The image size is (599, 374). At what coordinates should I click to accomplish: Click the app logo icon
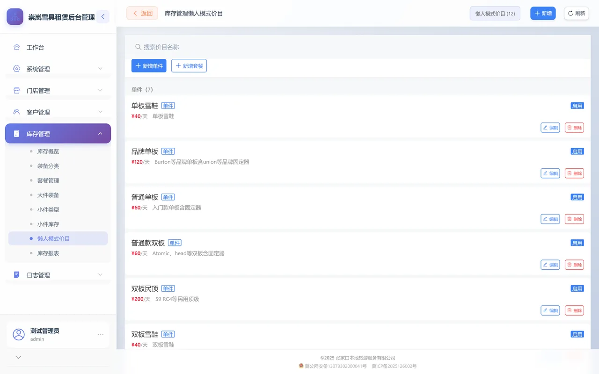click(15, 17)
